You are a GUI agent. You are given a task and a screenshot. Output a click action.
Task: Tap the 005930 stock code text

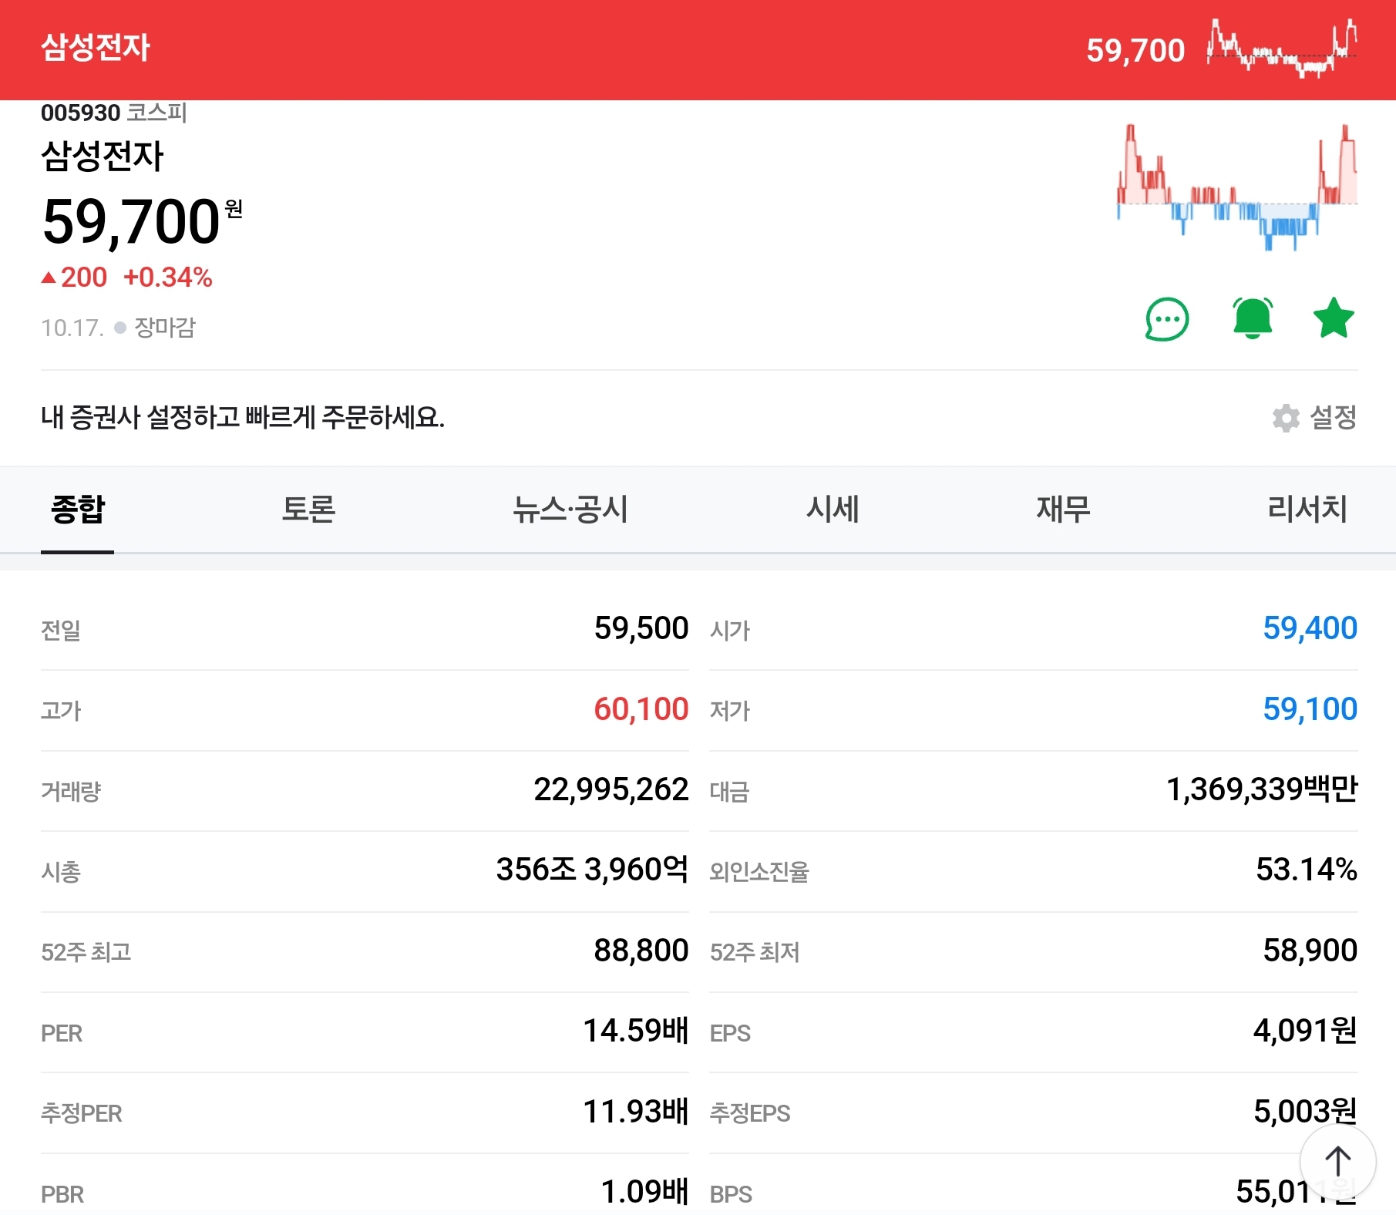[x=80, y=113]
